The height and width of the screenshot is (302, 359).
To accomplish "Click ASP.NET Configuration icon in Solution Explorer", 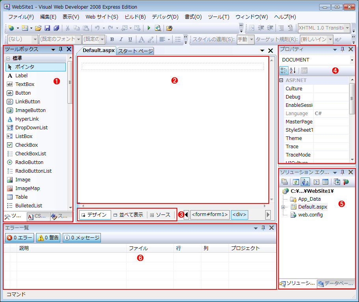I will (x=346, y=182).
